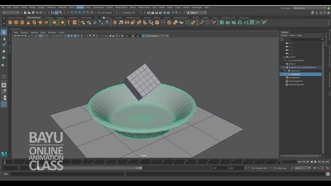Collapse the pCube1 node in the Outliner
This screenshot has width=331, height=186.
(x=284, y=57)
